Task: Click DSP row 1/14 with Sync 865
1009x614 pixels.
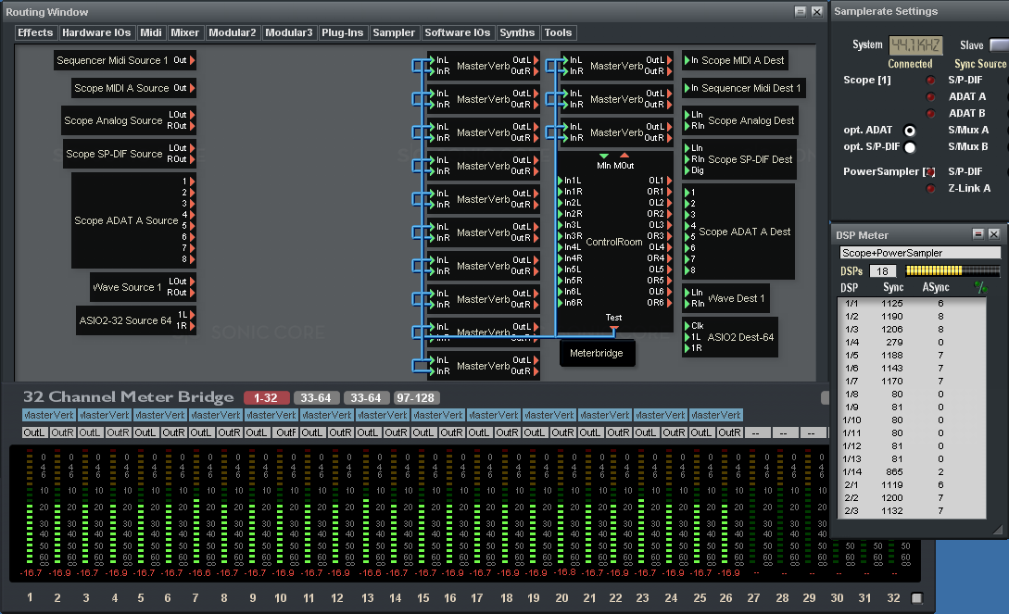Action: [912, 472]
